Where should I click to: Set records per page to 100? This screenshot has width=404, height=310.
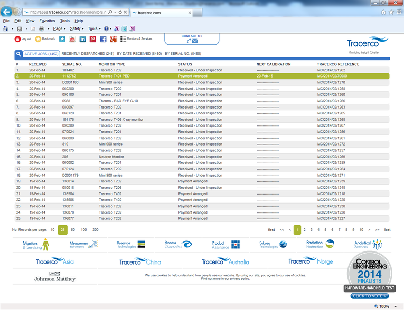pos(83,230)
